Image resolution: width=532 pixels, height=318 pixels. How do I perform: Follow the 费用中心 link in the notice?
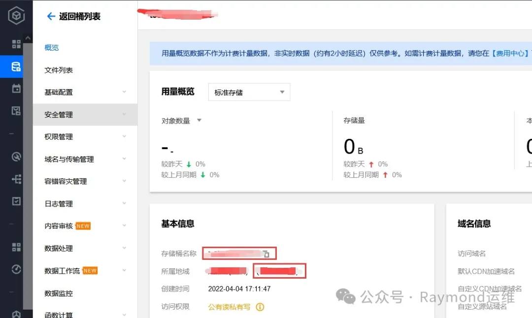510,53
